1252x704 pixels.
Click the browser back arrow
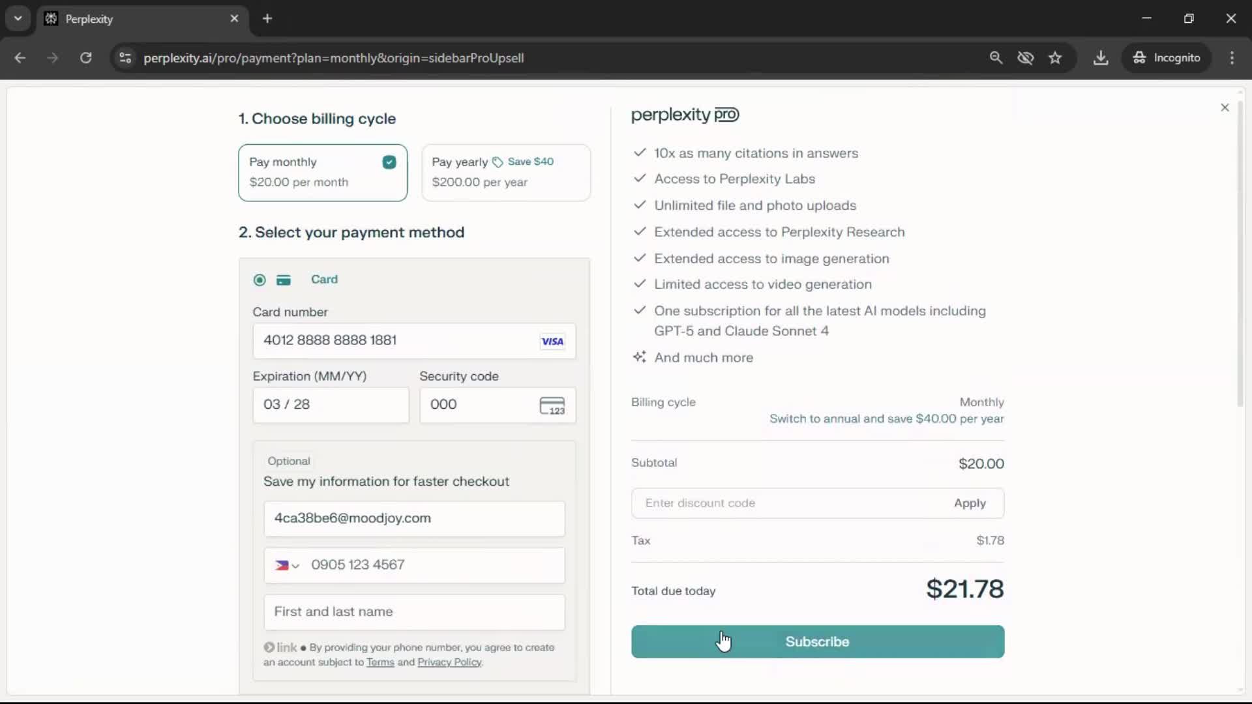coord(20,58)
